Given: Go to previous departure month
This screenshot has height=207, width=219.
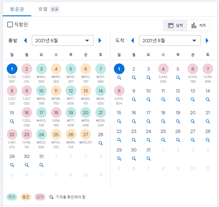Looking at the screenshot, I should click(x=25, y=40).
